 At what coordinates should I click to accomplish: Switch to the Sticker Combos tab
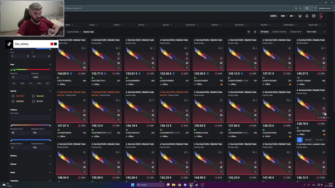coord(279,32)
